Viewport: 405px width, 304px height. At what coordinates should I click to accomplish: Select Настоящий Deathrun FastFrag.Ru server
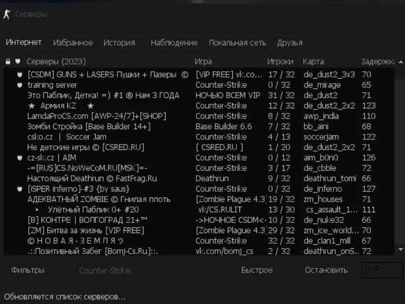pos(199,178)
